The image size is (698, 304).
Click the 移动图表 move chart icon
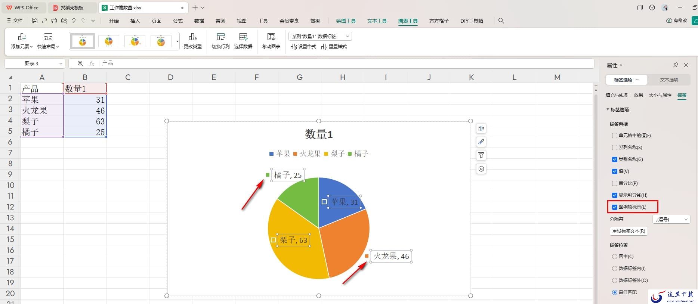pyautogui.click(x=271, y=37)
